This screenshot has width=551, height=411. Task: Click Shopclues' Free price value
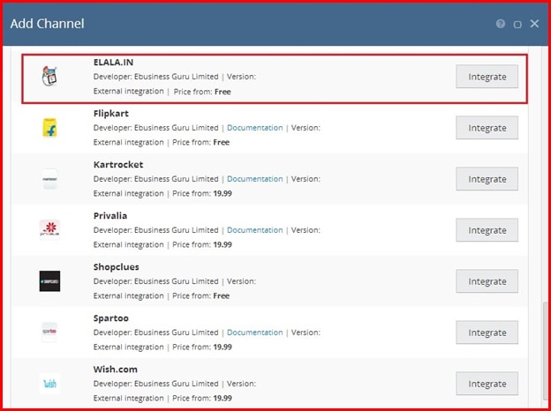pyautogui.click(x=222, y=295)
